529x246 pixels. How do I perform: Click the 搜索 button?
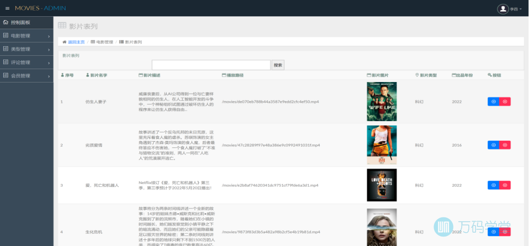[278, 65]
